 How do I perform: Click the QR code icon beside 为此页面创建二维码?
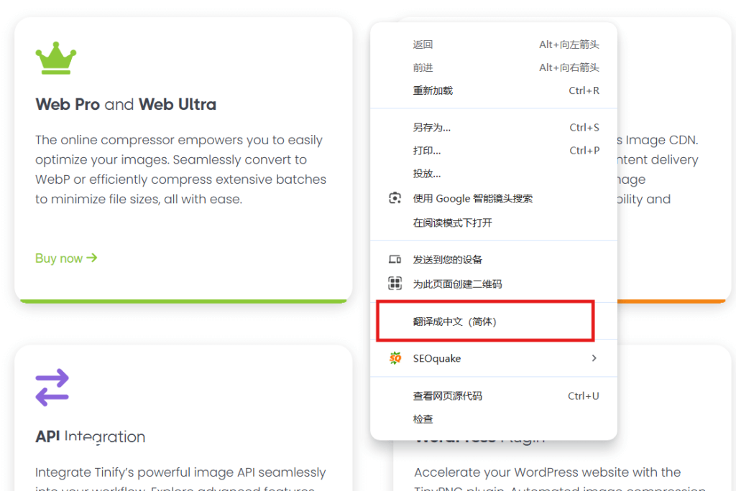coord(395,283)
